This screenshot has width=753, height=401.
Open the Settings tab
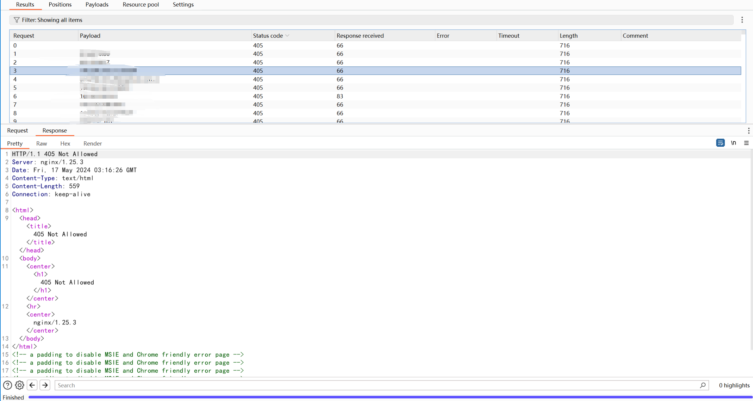pyautogui.click(x=183, y=4)
